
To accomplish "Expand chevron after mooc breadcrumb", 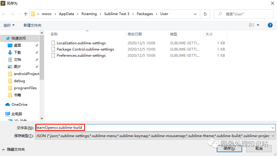I will [55, 14].
